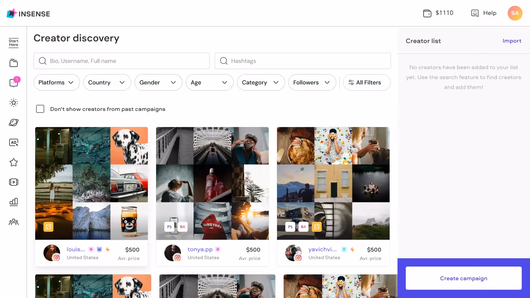530x298 pixels.
Task: Click the star favorites icon in sidebar
Action: [x=13, y=162]
